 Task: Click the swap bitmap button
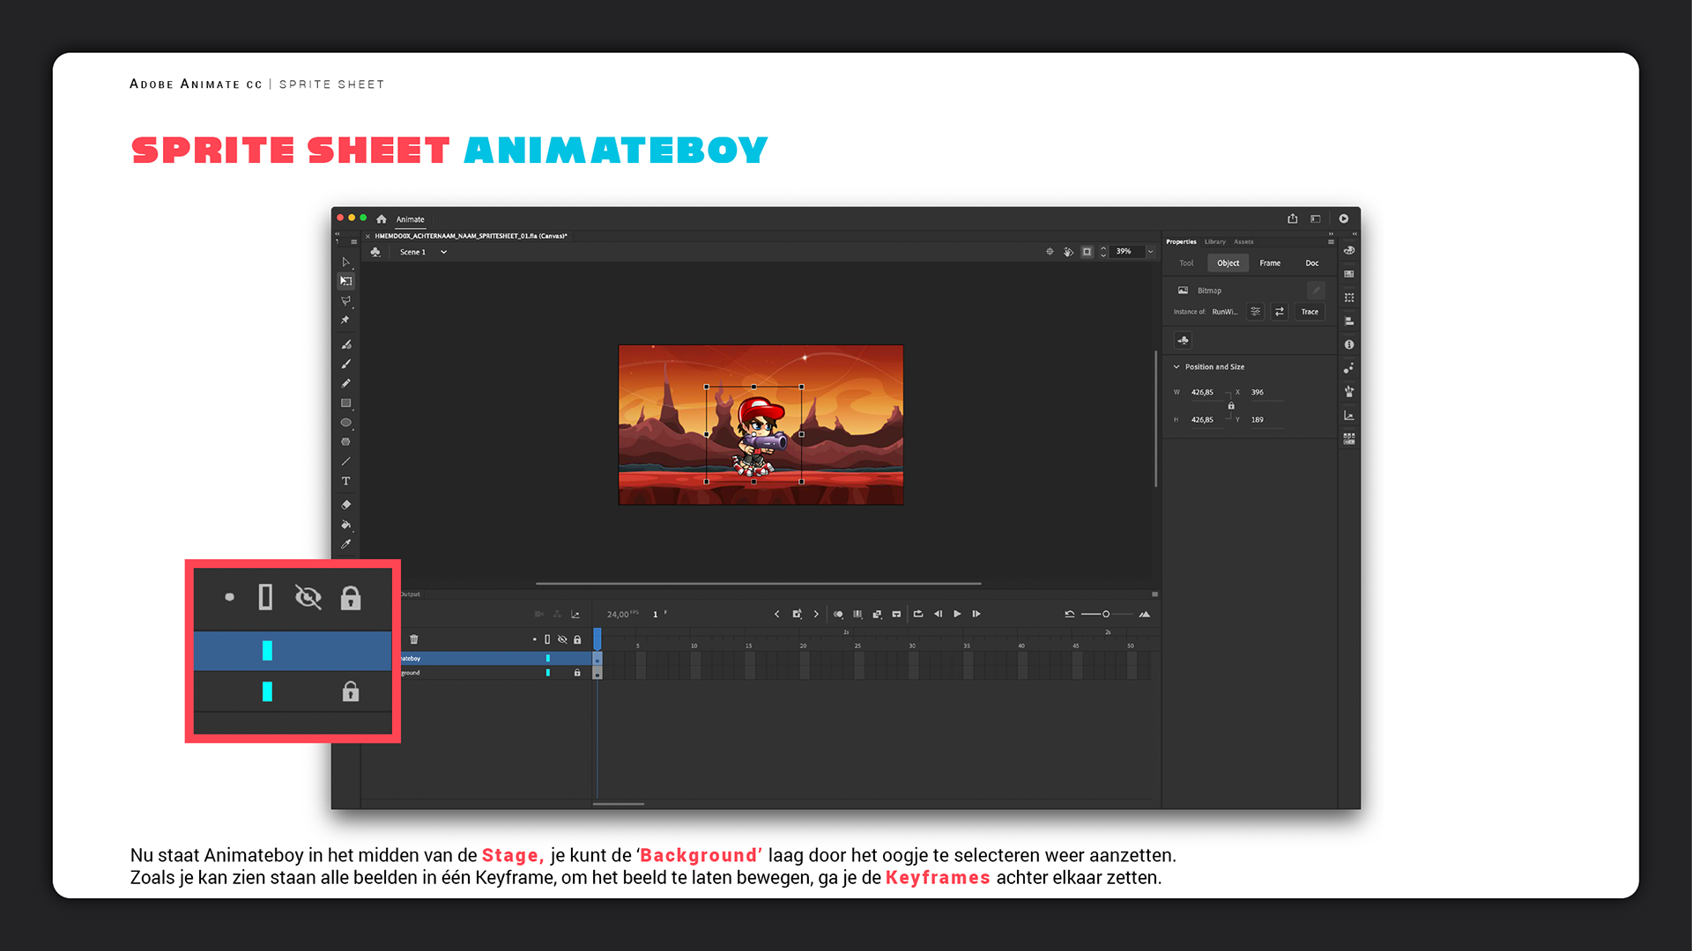point(1280,312)
